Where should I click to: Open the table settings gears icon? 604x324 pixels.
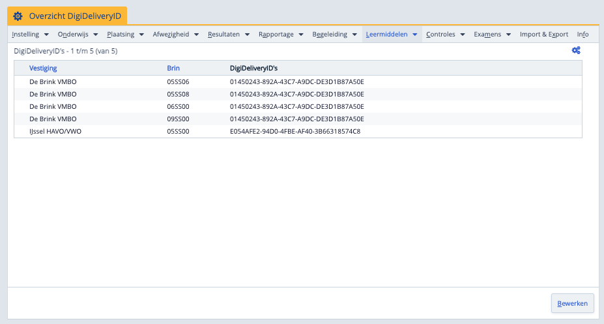coord(576,50)
